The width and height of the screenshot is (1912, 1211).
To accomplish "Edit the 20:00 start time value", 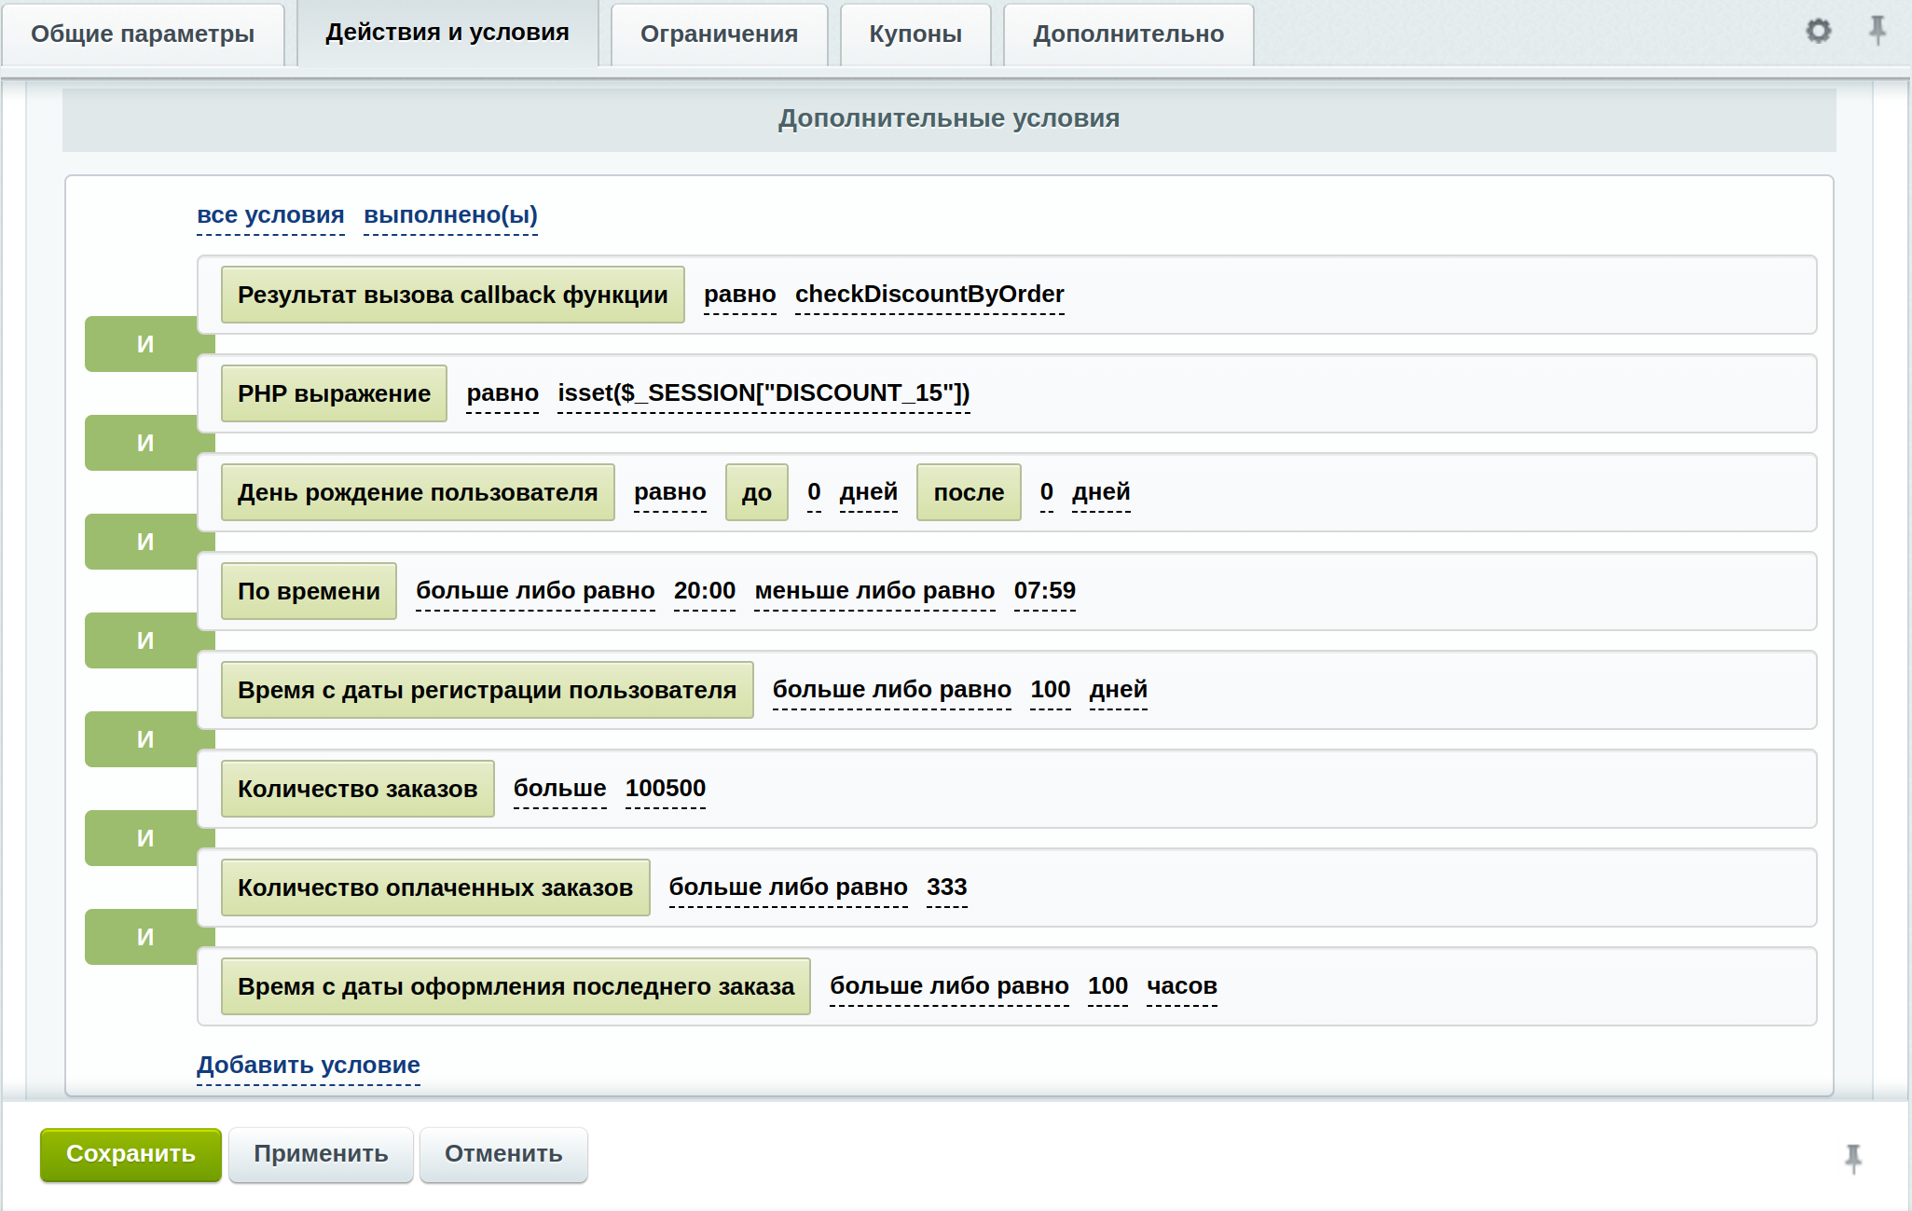I will point(704,591).
